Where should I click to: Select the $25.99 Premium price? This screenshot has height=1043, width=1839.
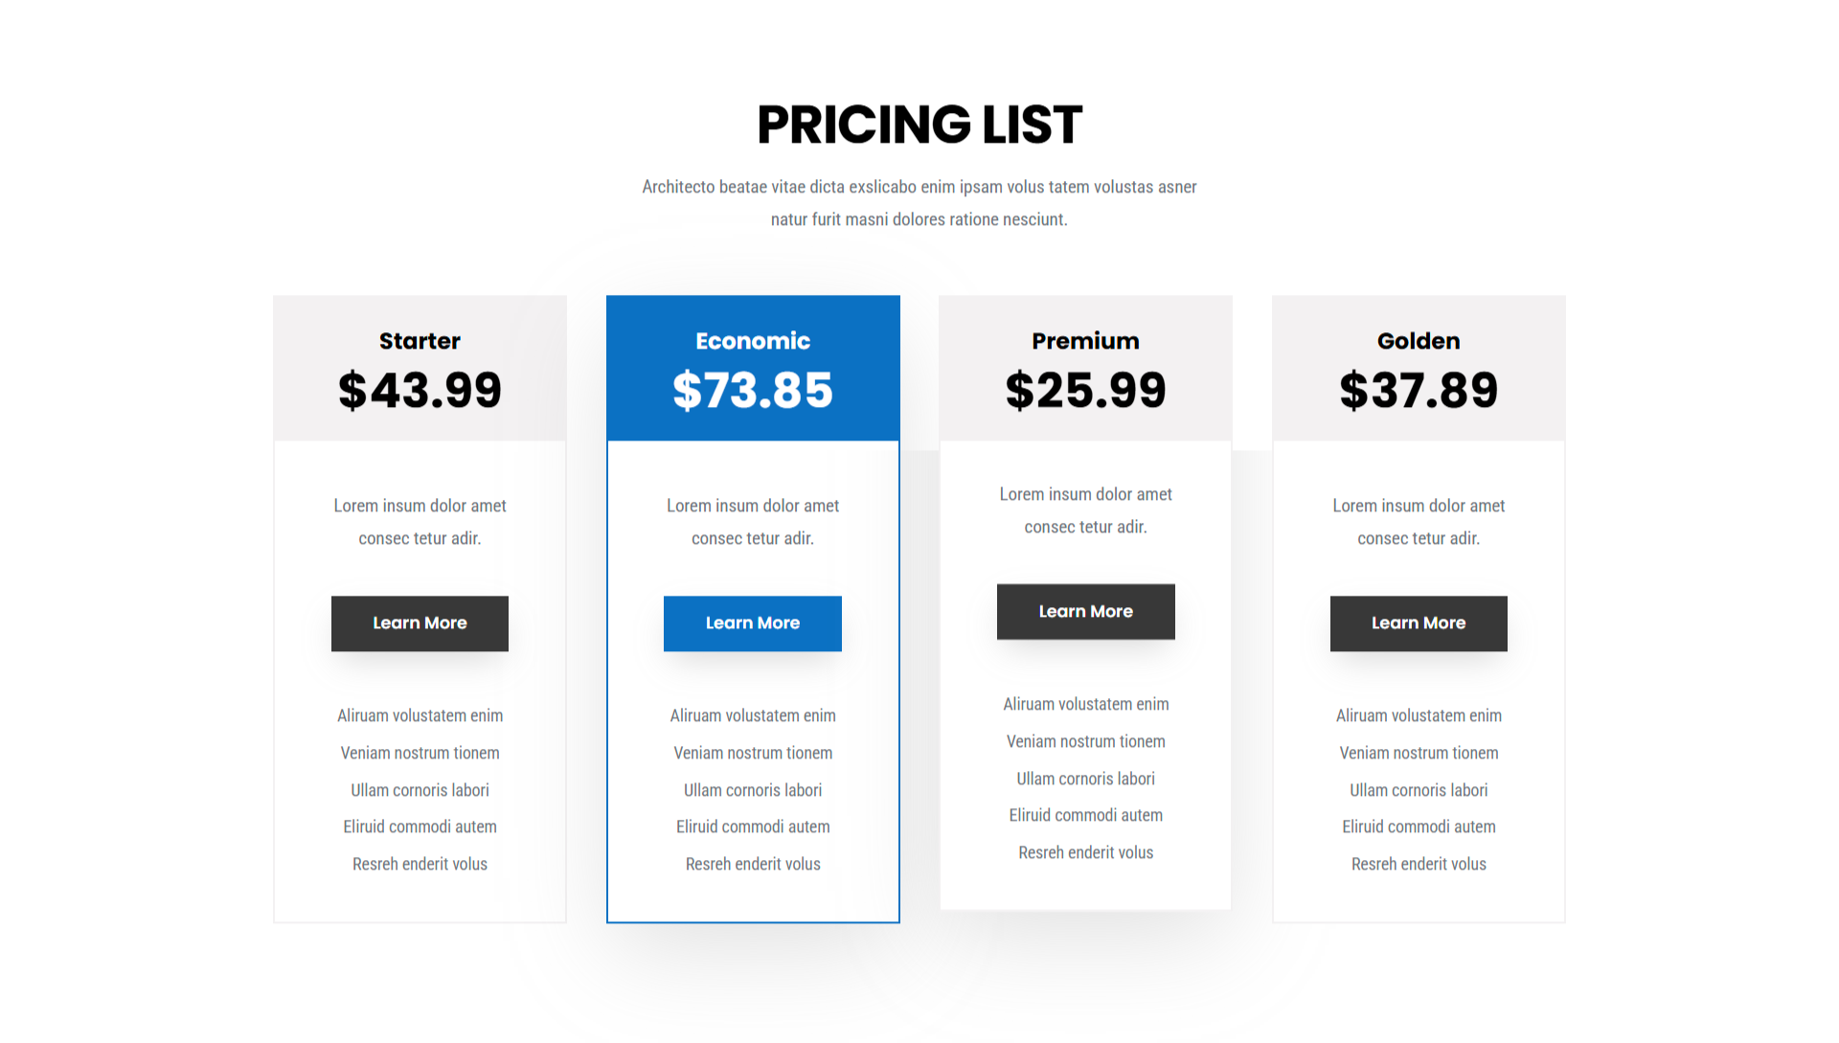1085,391
